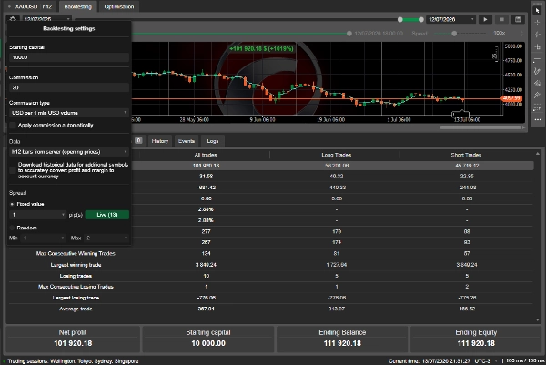Select the pin marker drawing tool

click(x=537, y=95)
